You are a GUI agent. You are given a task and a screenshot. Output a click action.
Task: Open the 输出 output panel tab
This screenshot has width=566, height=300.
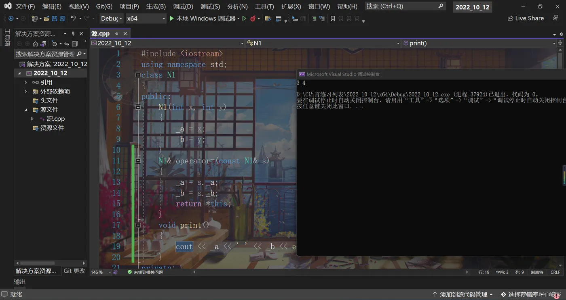click(x=20, y=281)
